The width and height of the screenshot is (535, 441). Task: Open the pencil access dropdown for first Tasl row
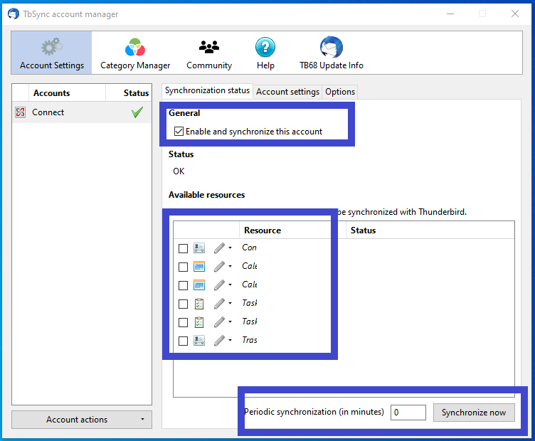pos(223,303)
